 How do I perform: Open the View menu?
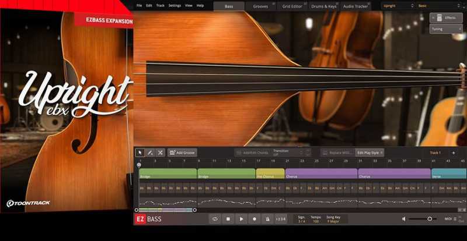[189, 6]
